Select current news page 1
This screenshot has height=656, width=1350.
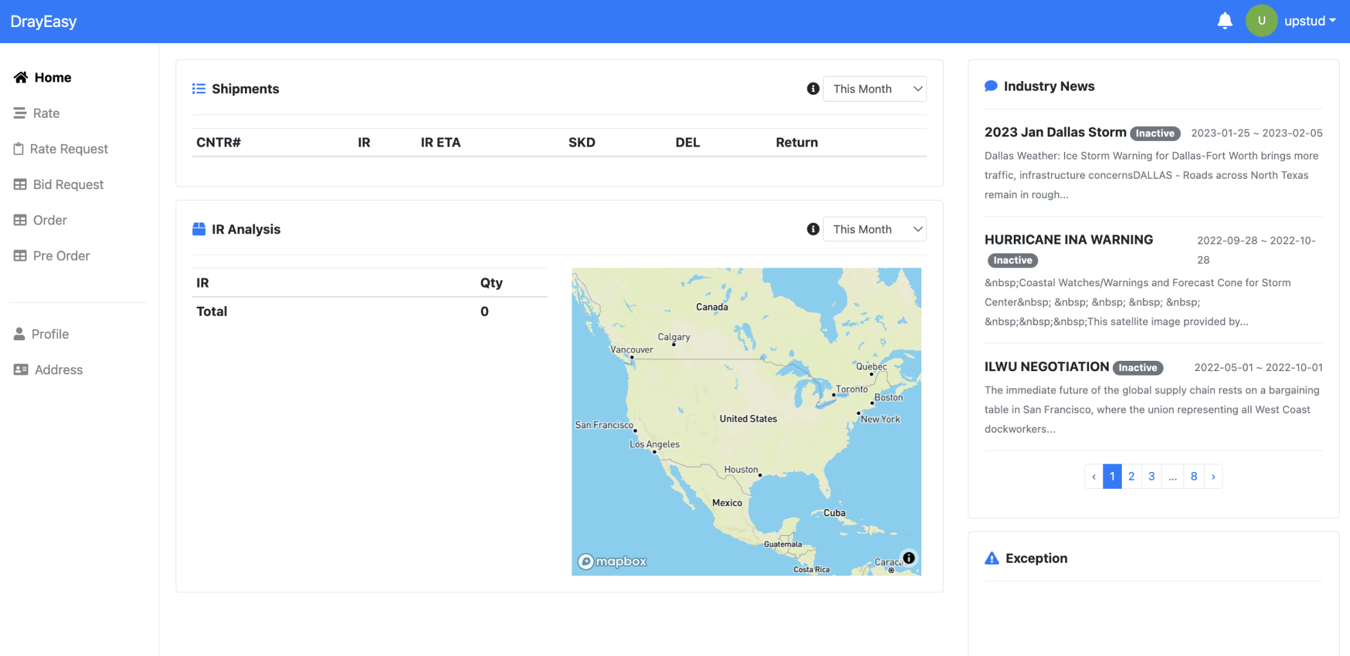(1112, 477)
